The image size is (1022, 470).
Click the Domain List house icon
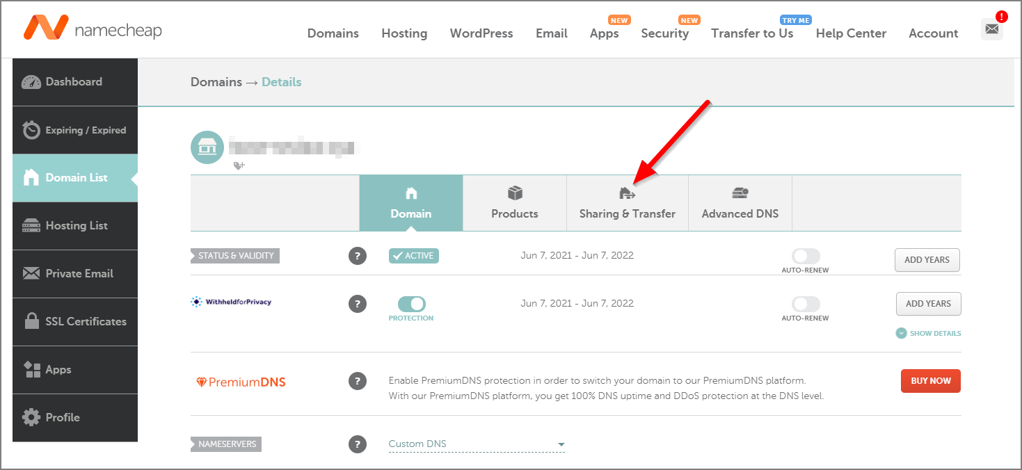click(x=31, y=178)
